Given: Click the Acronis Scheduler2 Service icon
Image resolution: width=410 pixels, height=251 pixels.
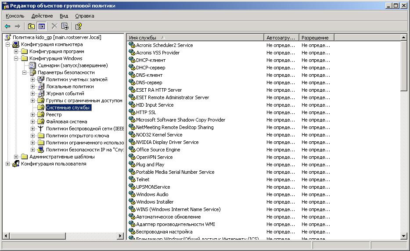Looking at the screenshot, I should click(132, 45).
